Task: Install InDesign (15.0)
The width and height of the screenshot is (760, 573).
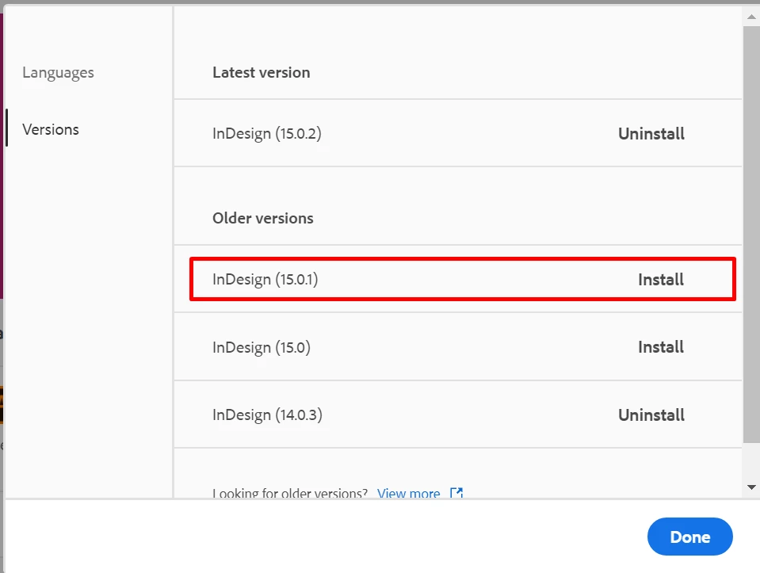Action: coord(661,347)
